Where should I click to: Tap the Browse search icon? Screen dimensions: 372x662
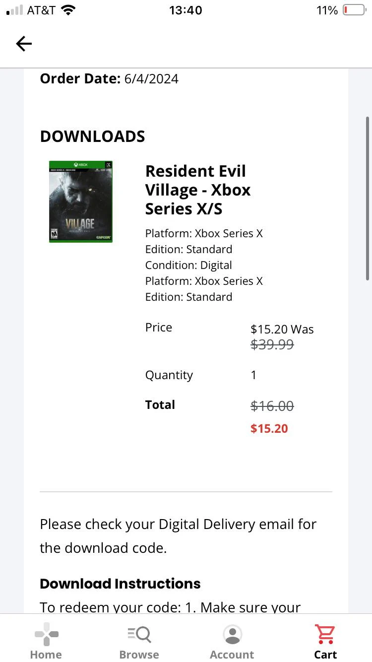(x=139, y=634)
